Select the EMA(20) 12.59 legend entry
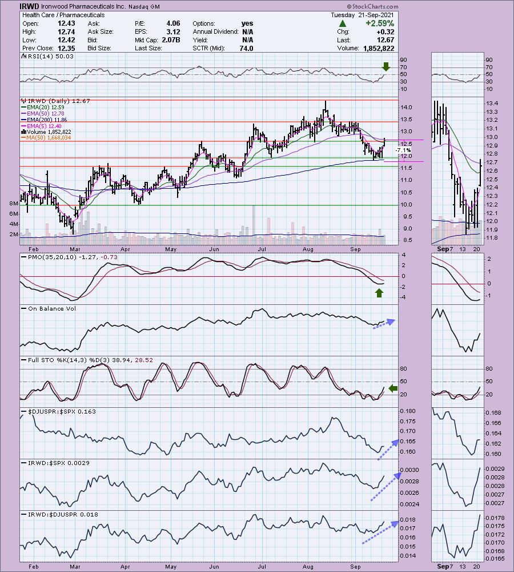 click(x=43, y=108)
